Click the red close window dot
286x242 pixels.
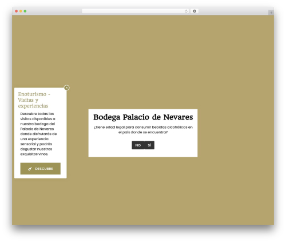(17, 11)
